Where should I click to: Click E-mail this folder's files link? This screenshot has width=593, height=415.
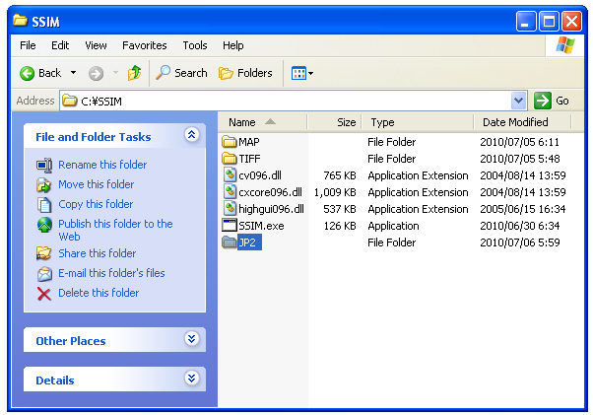pyautogui.click(x=111, y=273)
